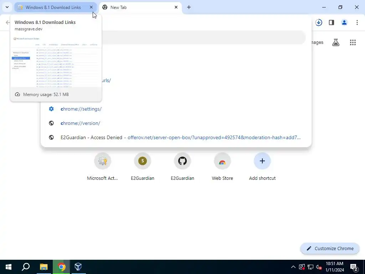This screenshot has width=365, height=274.
Task: Click the globe icon beside E2Guardian suggestion
Action: [51, 137]
